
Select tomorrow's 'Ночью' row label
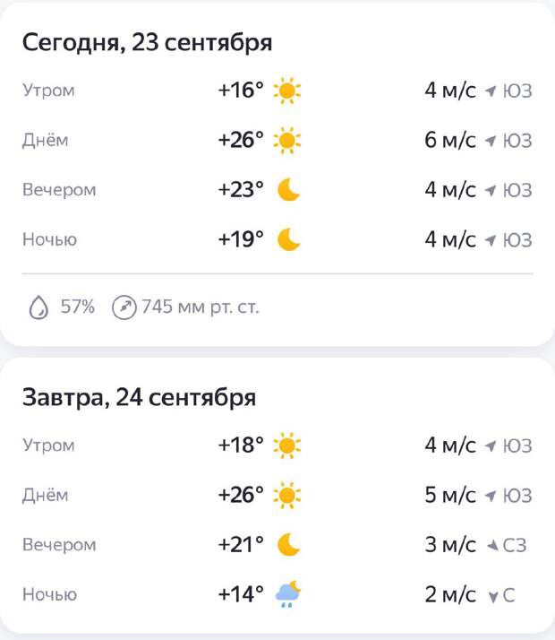pos(50,594)
